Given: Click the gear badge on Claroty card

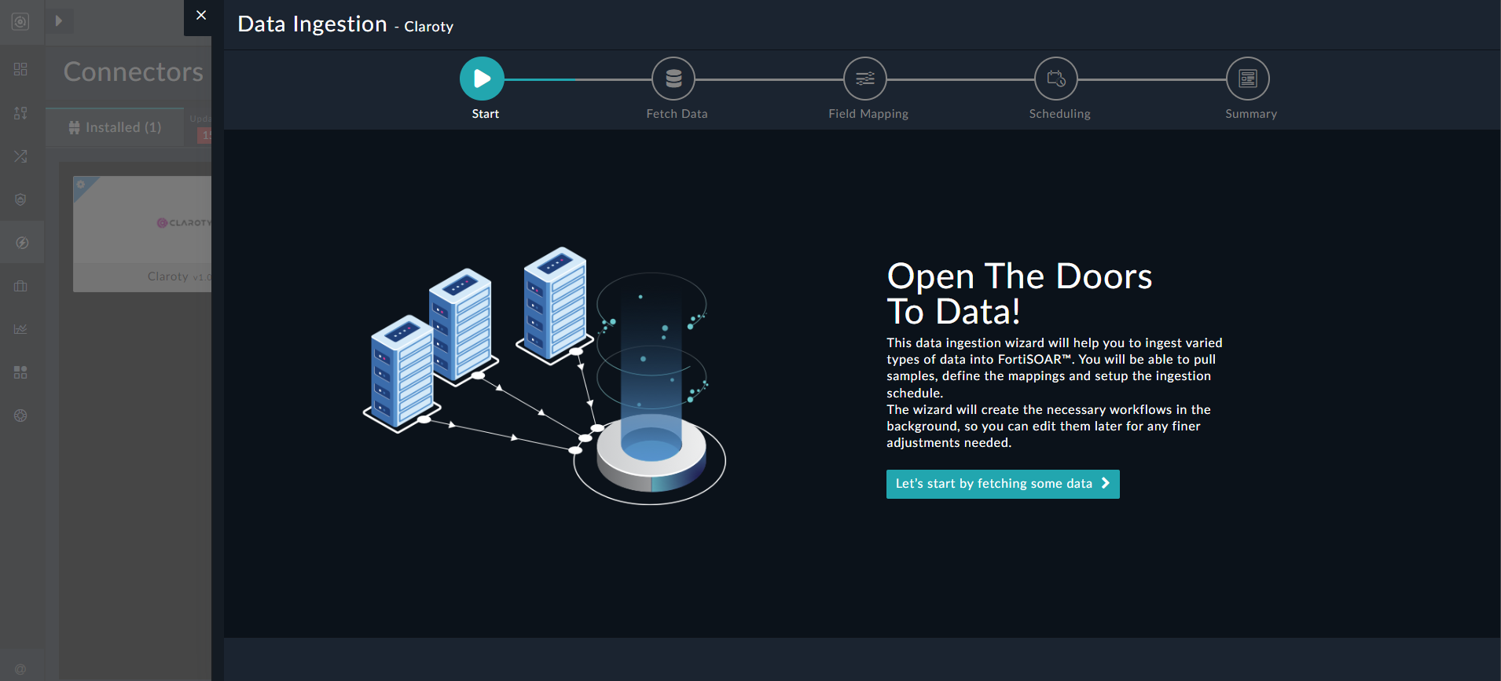Looking at the screenshot, I should (x=81, y=185).
